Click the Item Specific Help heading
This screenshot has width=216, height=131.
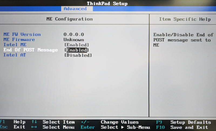click(185, 19)
